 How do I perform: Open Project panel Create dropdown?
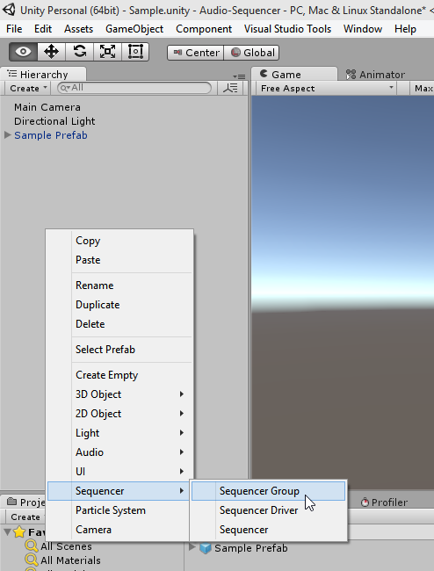pos(25,517)
